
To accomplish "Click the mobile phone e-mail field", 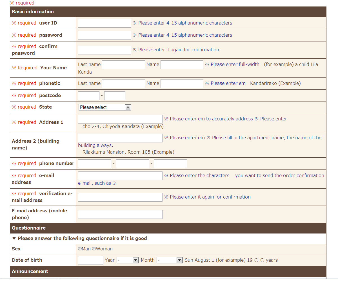I will click(120, 214).
